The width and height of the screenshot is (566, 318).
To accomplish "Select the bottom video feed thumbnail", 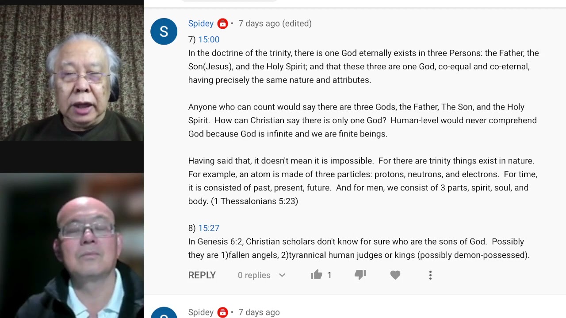I will (x=72, y=245).
